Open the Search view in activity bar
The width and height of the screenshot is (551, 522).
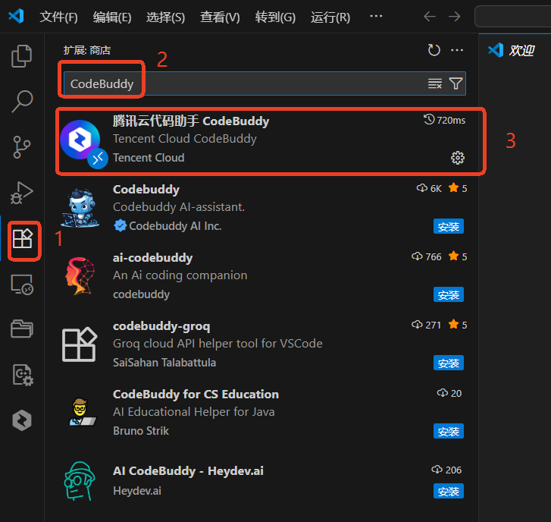pyautogui.click(x=22, y=102)
